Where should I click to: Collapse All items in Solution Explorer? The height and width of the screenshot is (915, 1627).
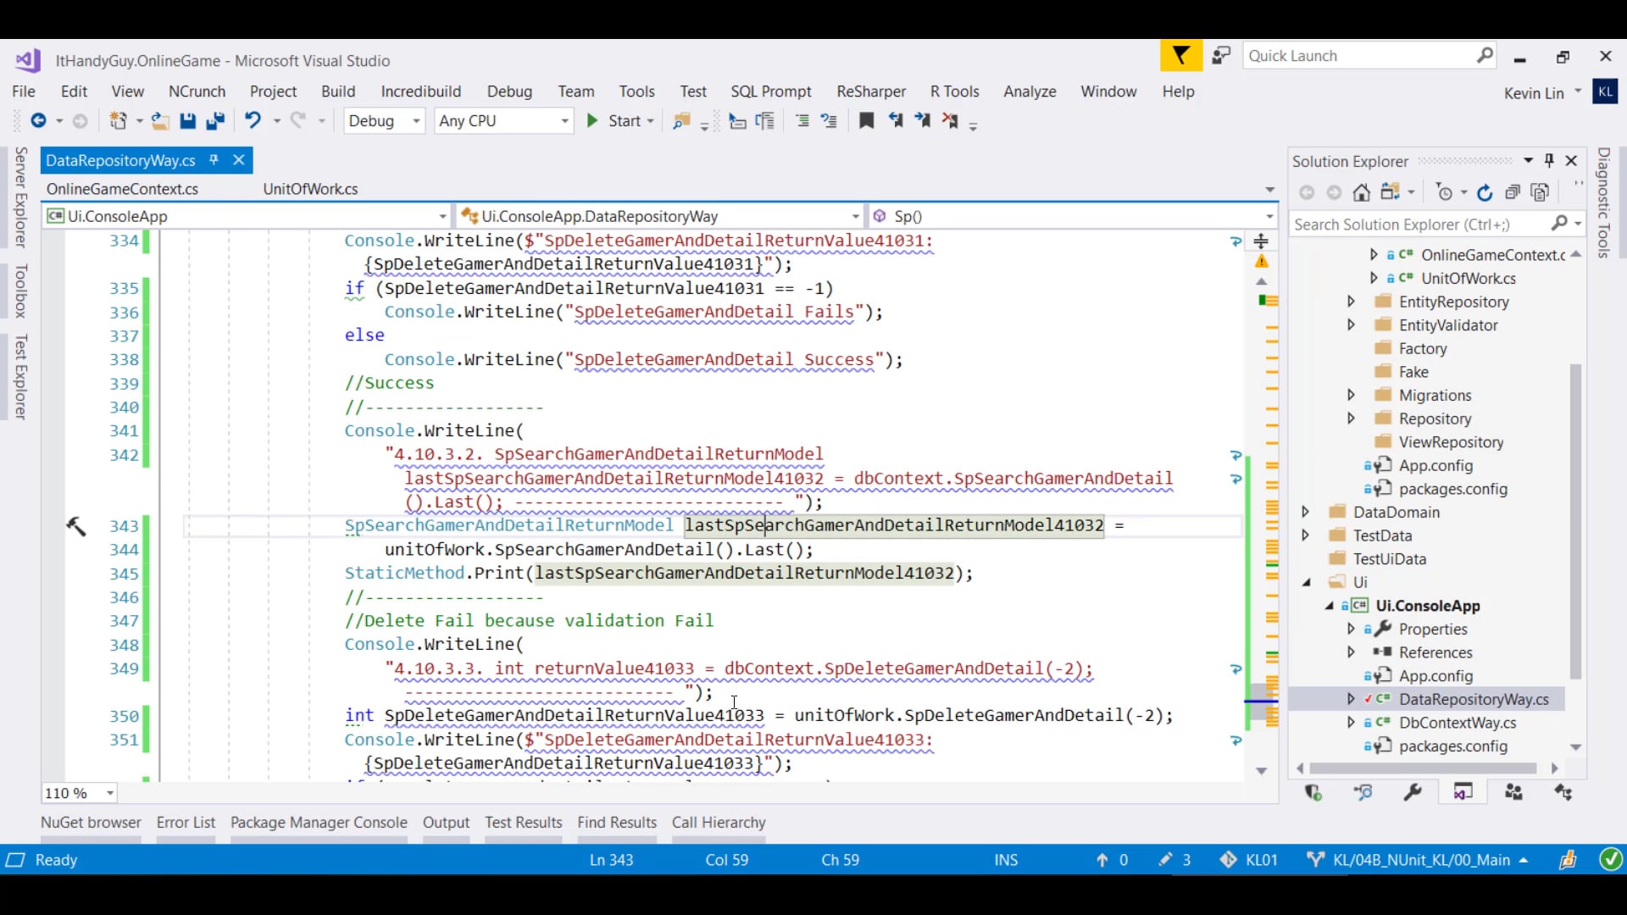coord(1513,192)
